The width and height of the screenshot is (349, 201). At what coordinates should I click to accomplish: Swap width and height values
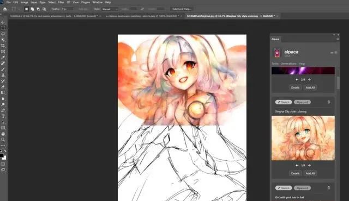tap(142, 9)
